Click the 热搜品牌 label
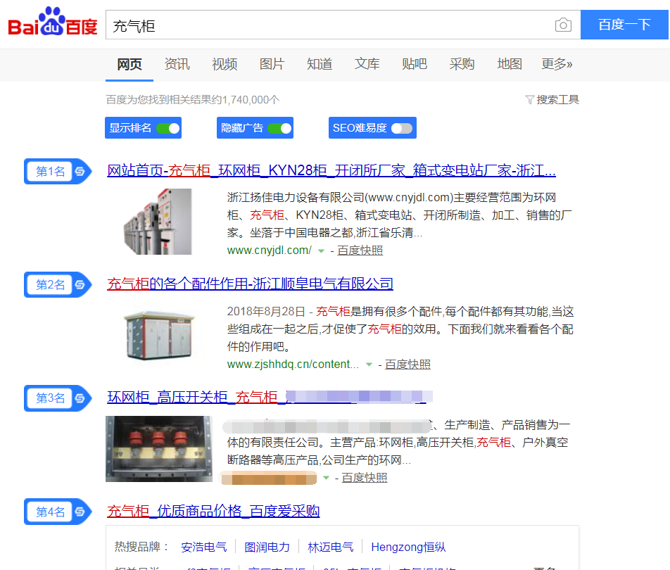Viewport: 670px width, 570px height. pyautogui.click(x=141, y=547)
